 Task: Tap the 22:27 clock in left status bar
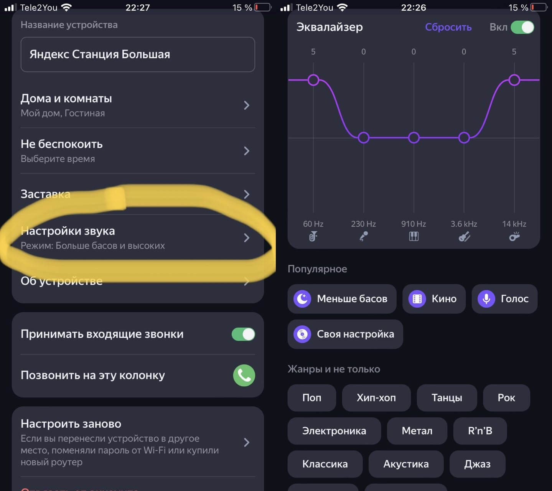[138, 7]
